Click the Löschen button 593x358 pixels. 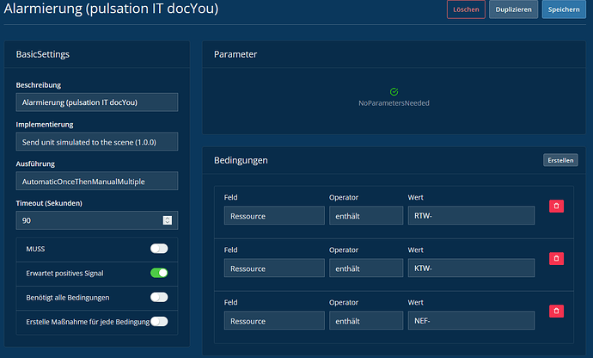(x=466, y=9)
